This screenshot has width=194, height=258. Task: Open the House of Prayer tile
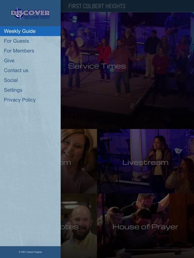[x=145, y=226]
